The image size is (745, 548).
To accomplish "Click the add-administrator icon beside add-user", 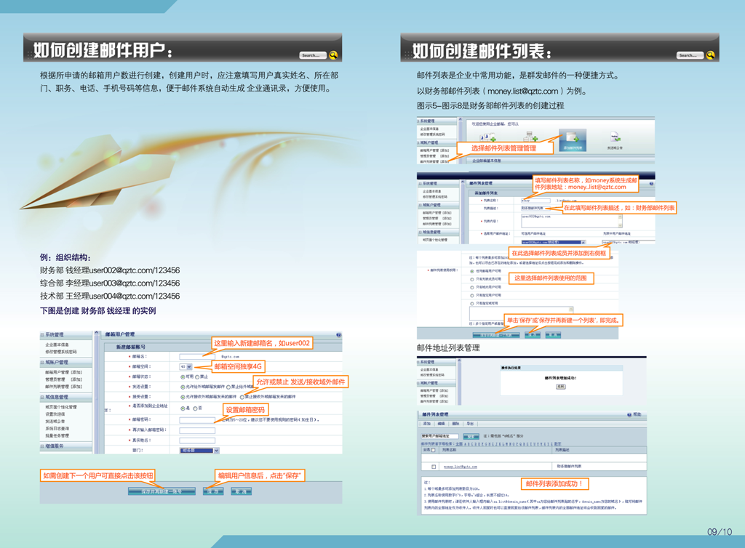I will [530, 137].
